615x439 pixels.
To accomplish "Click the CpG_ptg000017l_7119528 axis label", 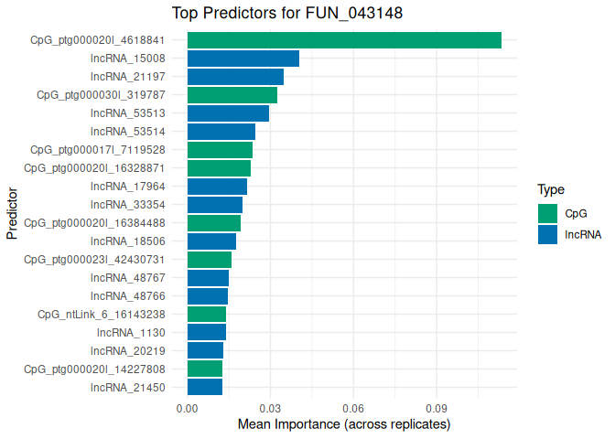I will (x=98, y=150).
